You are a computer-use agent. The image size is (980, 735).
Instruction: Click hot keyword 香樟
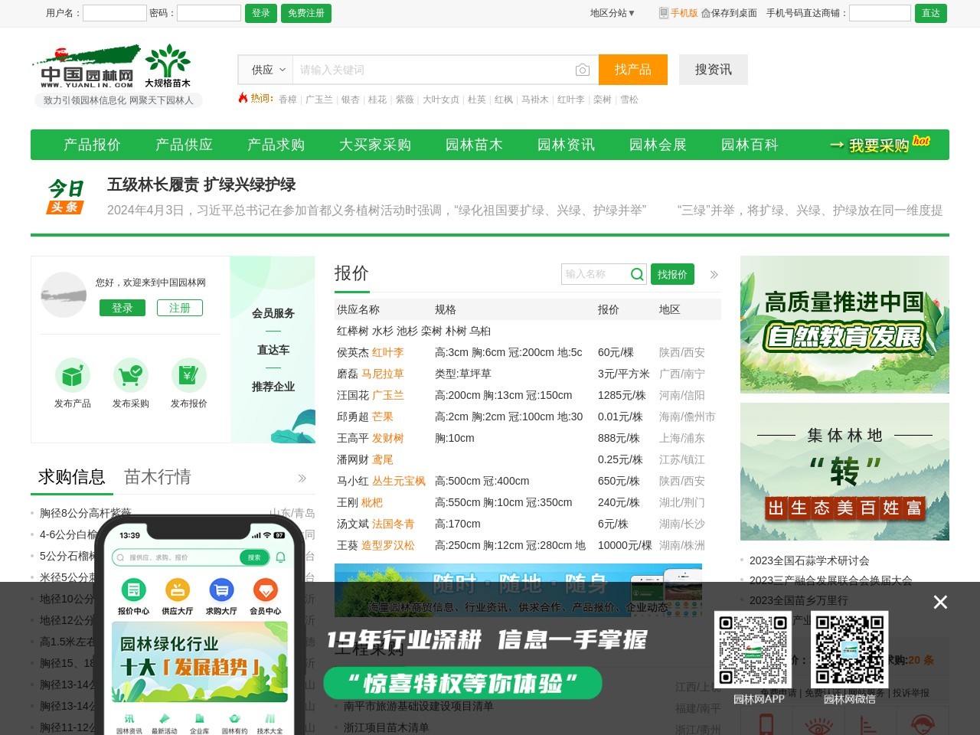288,100
